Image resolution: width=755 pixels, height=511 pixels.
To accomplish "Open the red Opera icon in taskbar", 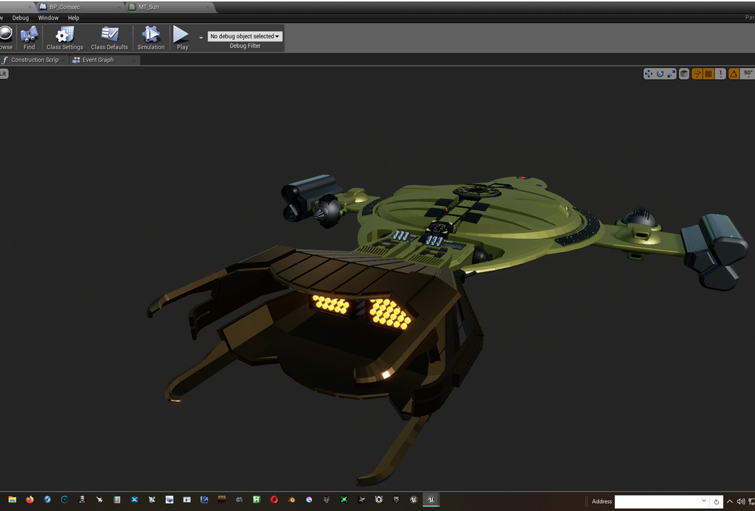I will 274,500.
